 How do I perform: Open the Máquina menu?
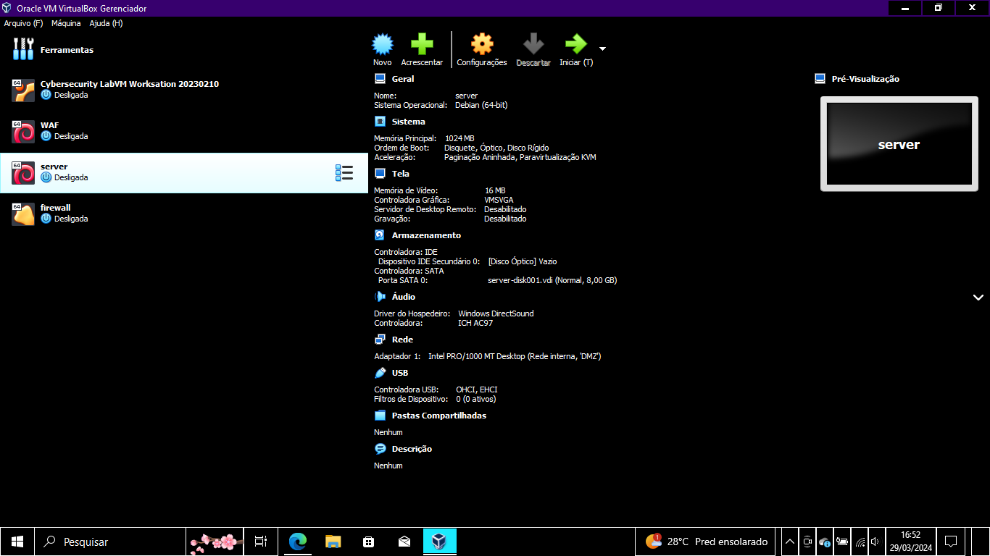coord(66,23)
